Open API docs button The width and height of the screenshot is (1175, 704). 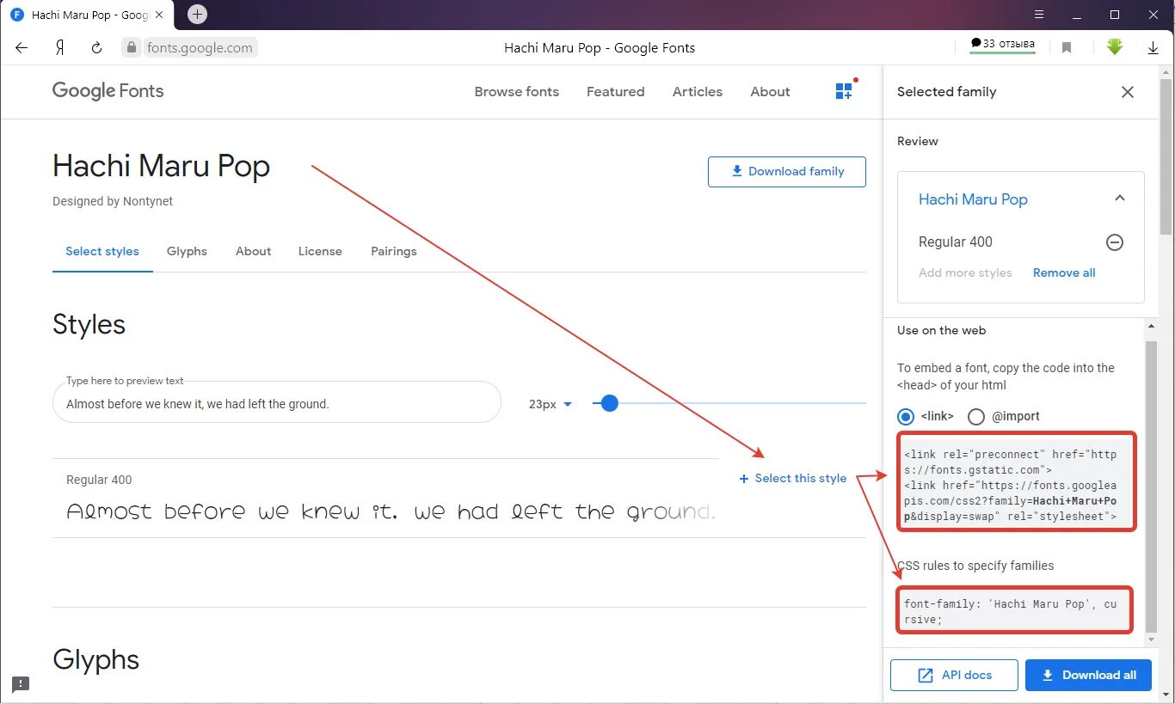click(954, 675)
